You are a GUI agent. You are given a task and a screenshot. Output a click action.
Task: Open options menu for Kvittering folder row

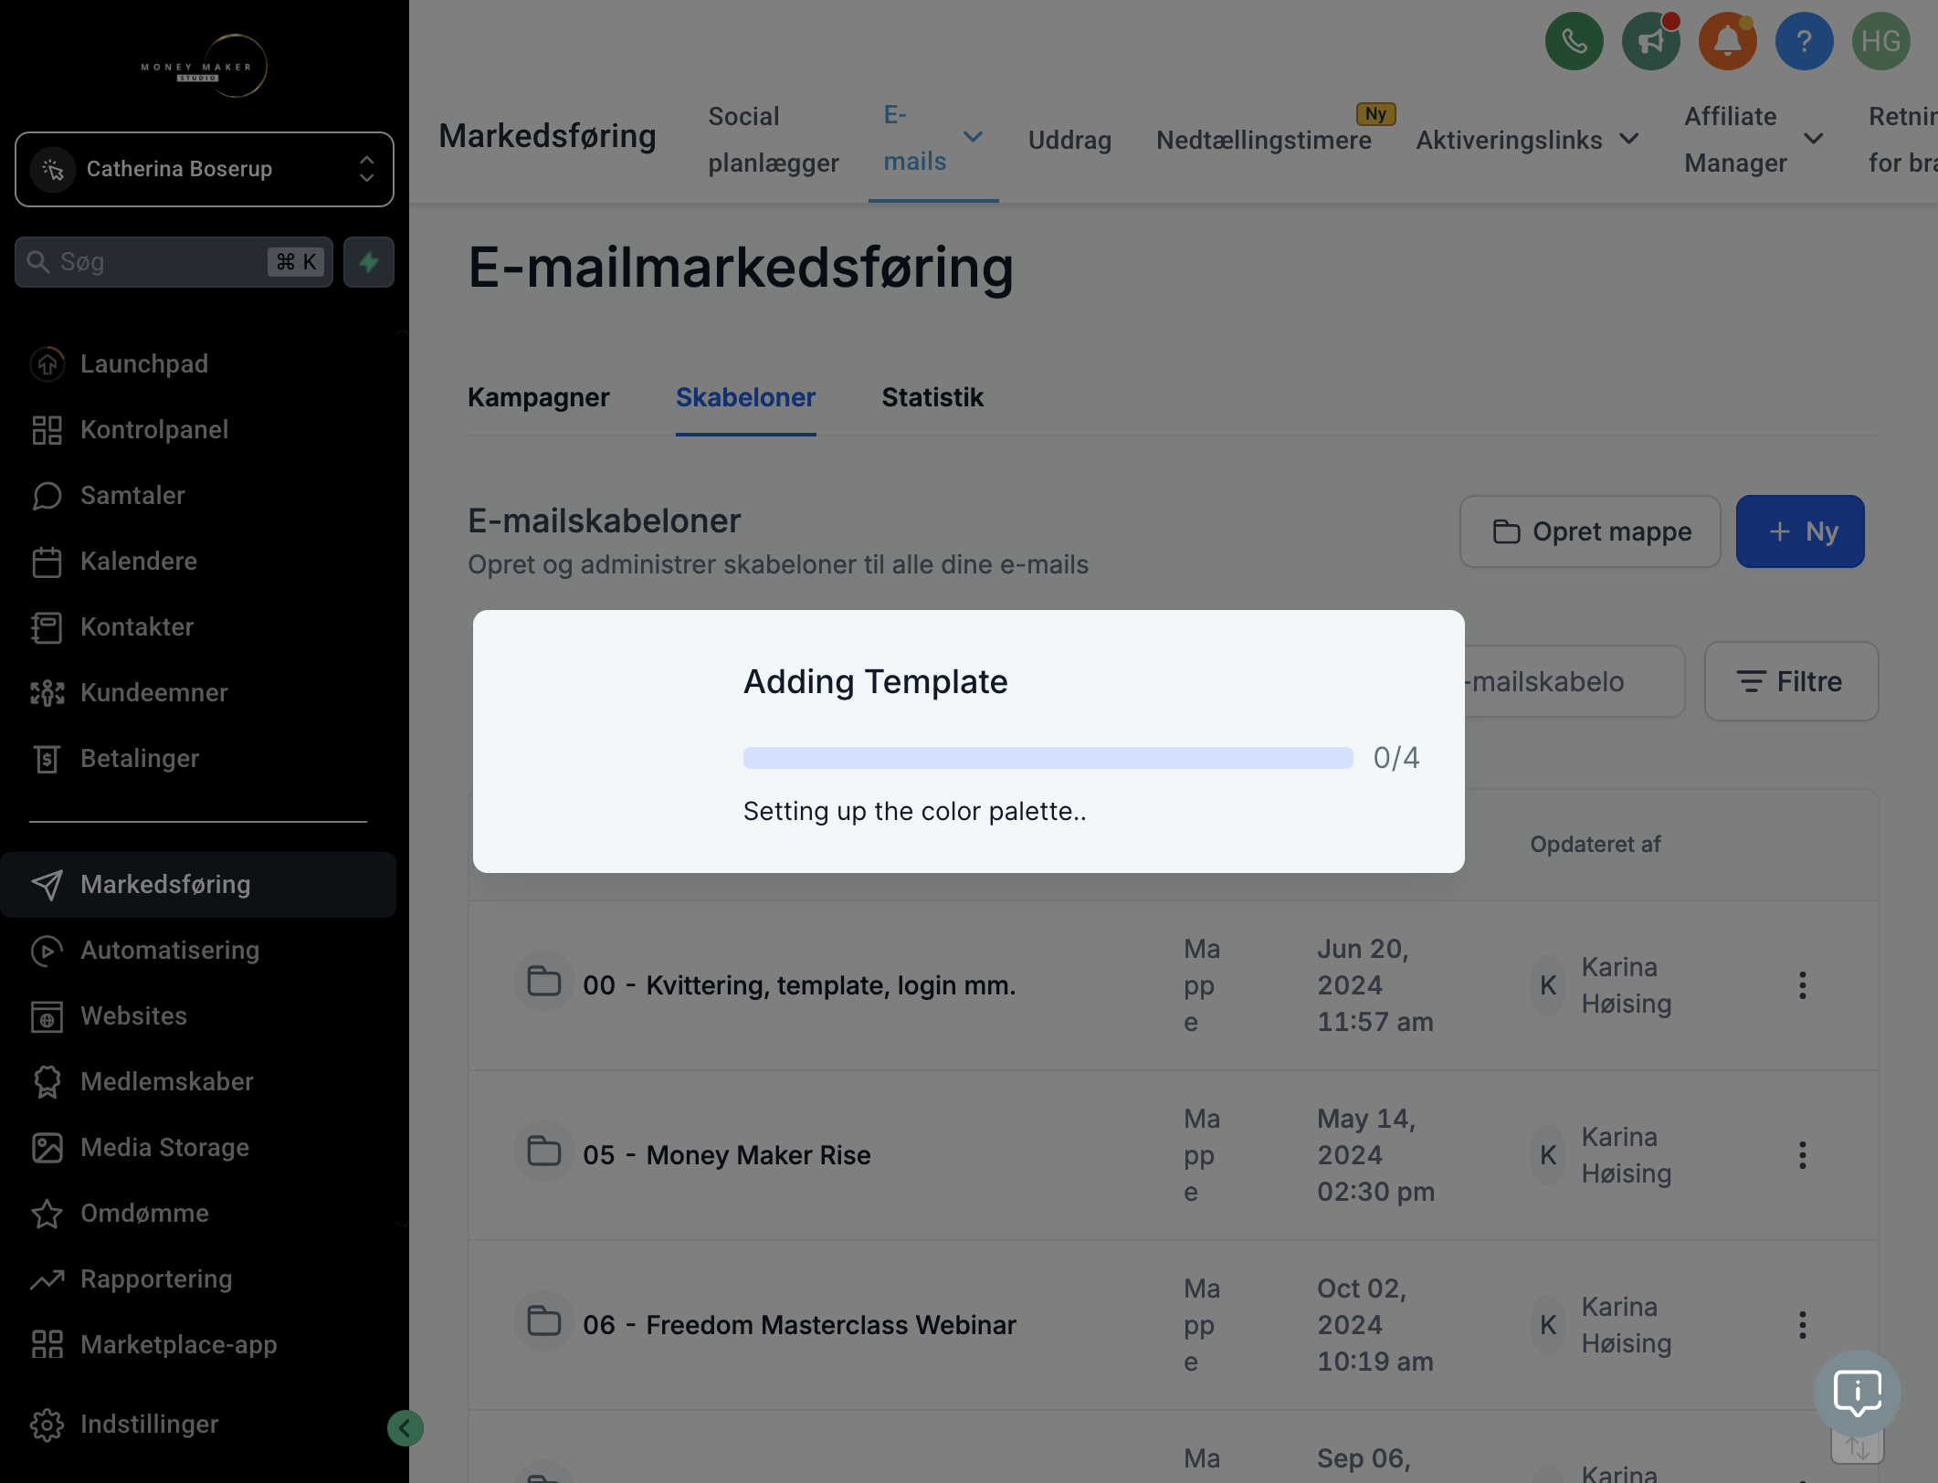1802,985
